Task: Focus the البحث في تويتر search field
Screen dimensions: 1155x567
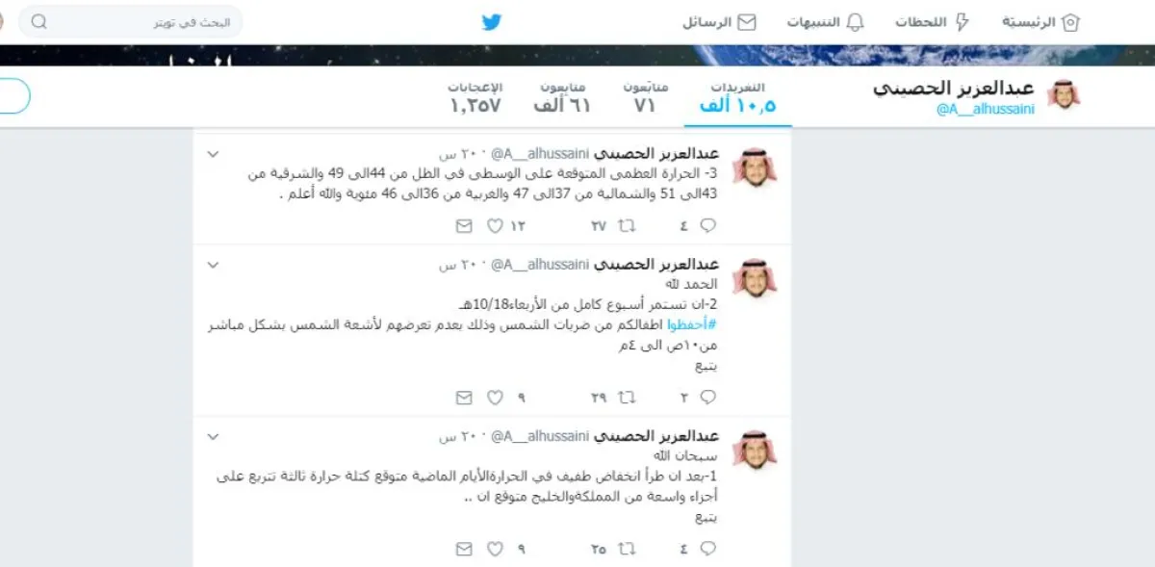Action: pos(131,21)
